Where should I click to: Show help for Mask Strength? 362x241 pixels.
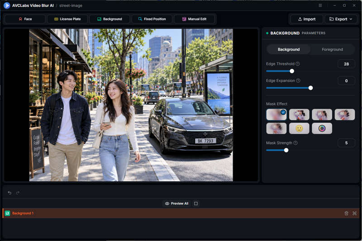click(x=295, y=143)
